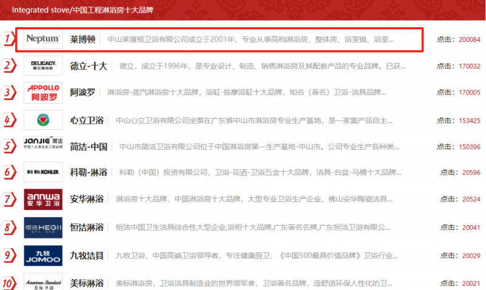Click the 点击: 170005 count
Viewport: 486px width, 290px height.
[459, 92]
